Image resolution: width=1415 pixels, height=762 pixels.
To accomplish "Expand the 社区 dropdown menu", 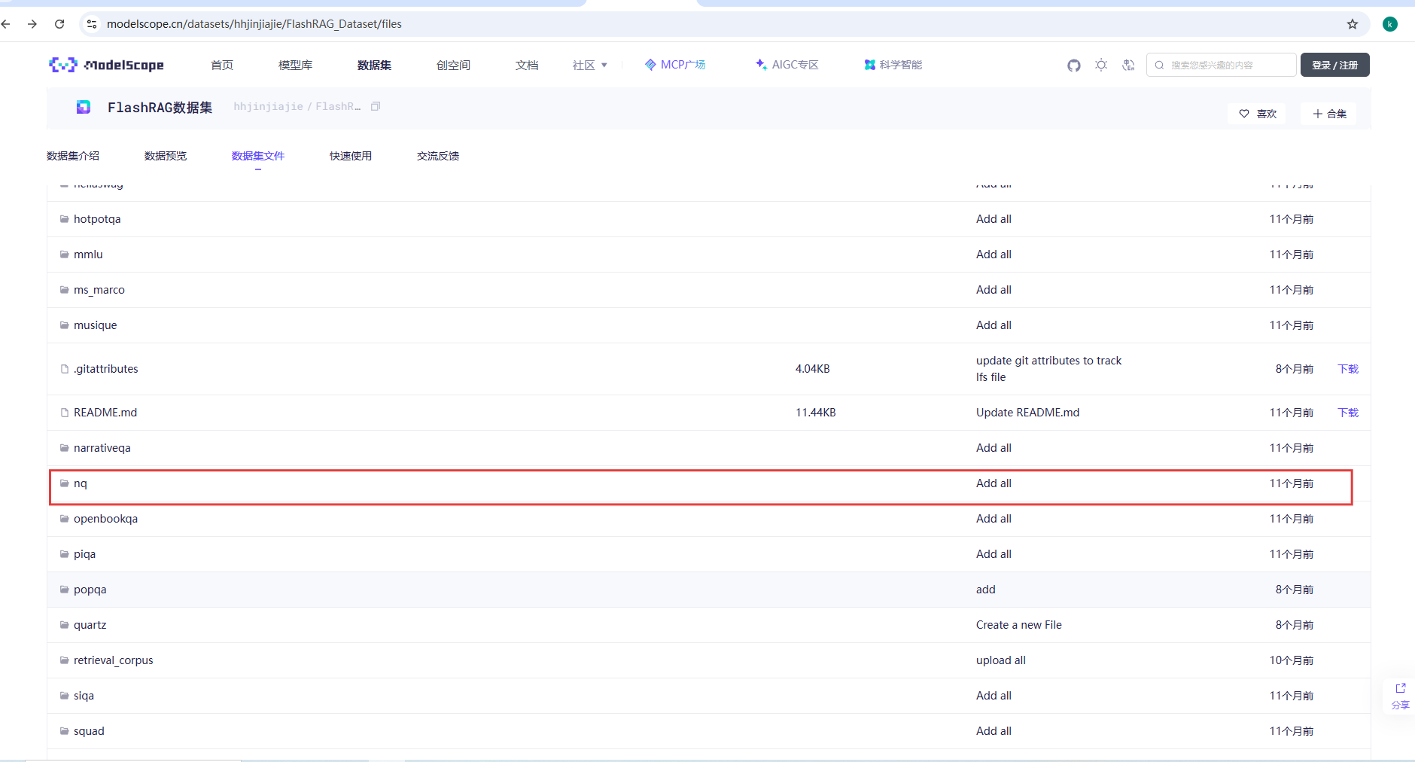I will pos(590,65).
